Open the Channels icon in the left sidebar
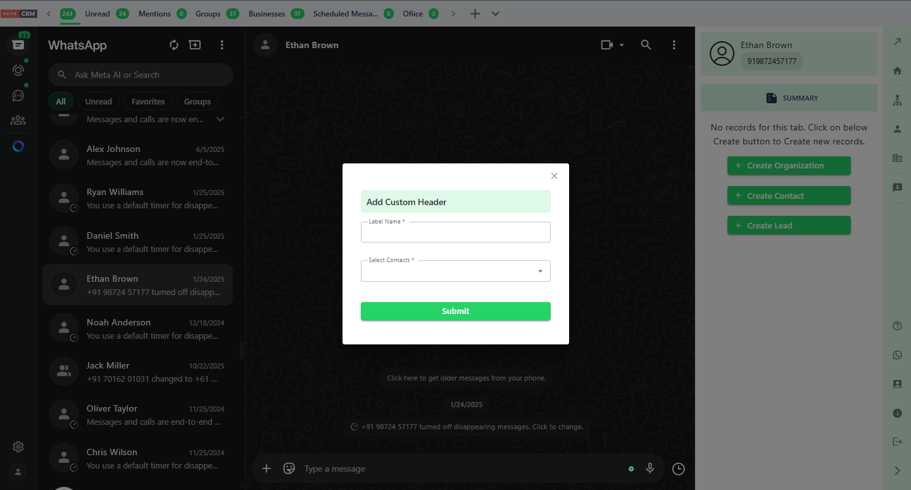The height and width of the screenshot is (490, 911). point(18,95)
